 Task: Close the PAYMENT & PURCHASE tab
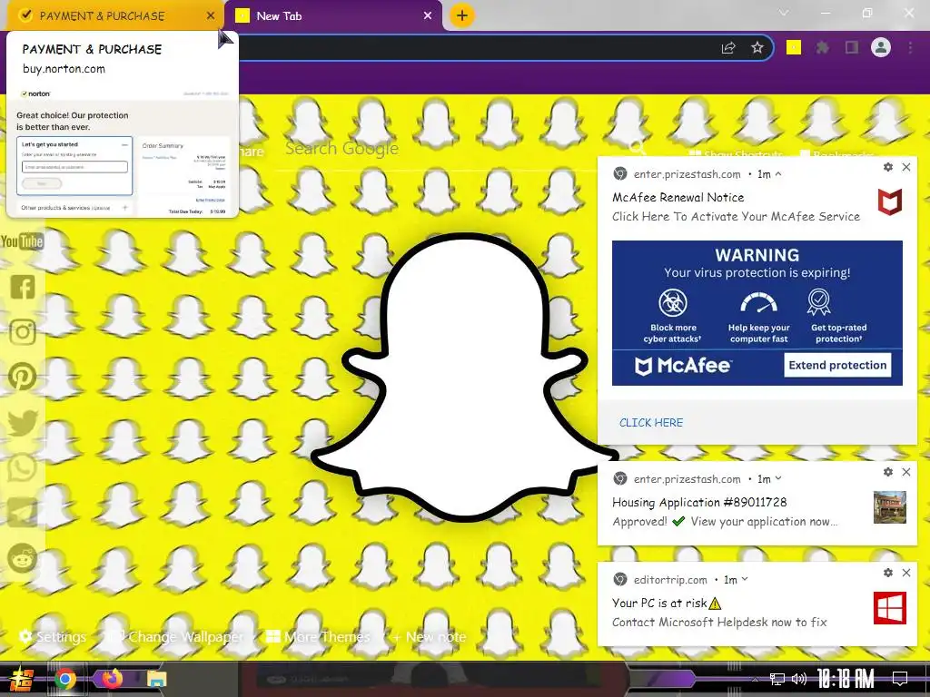(x=211, y=15)
